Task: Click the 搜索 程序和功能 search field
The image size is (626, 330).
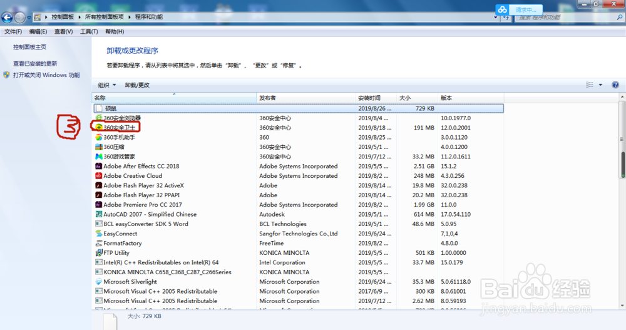Action: point(565,17)
